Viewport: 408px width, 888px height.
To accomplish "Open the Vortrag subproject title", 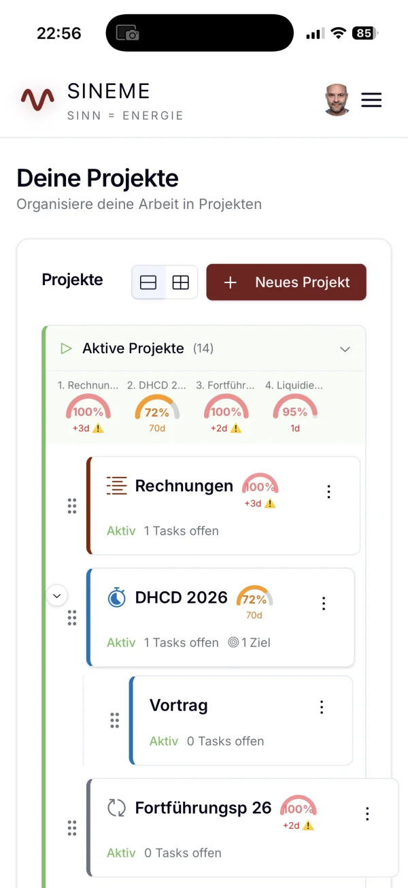I will [x=178, y=706].
